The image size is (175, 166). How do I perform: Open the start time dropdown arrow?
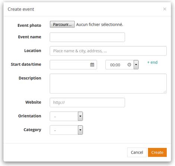tap(136, 65)
